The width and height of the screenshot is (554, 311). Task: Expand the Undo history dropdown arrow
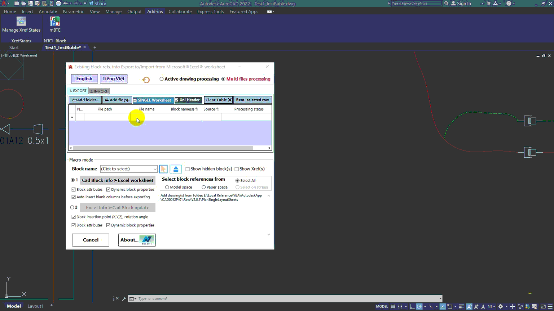(x=70, y=4)
